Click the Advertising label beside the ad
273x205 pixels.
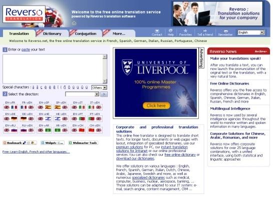click(x=201, y=58)
